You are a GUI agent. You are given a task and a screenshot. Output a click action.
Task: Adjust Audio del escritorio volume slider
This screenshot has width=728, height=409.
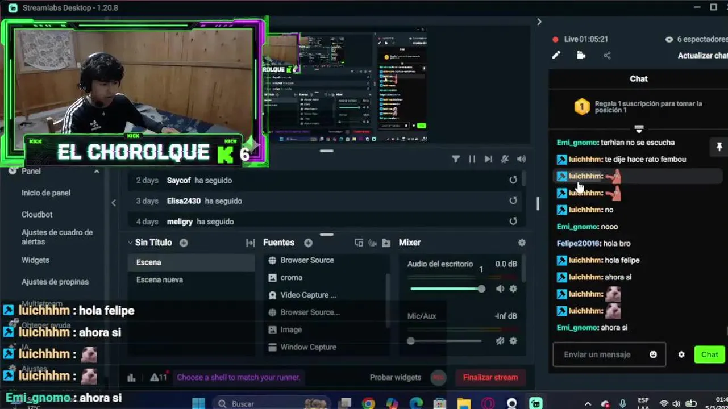[447, 289]
